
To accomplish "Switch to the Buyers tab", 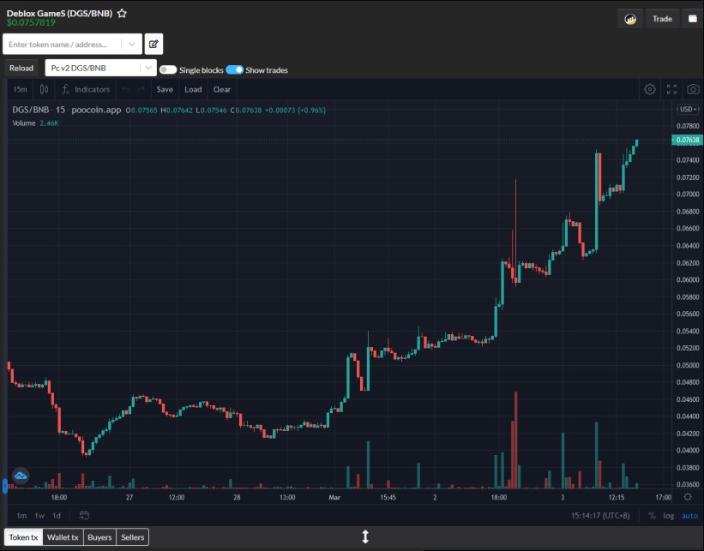I will click(99, 537).
